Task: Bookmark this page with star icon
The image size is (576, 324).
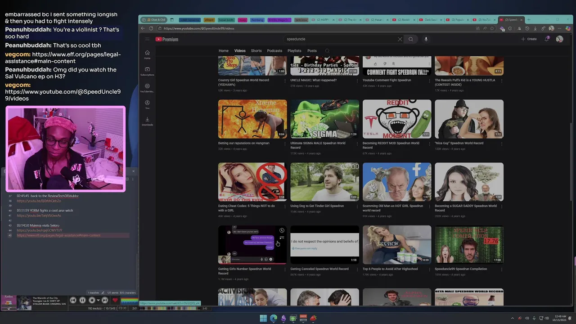Action: point(492,28)
